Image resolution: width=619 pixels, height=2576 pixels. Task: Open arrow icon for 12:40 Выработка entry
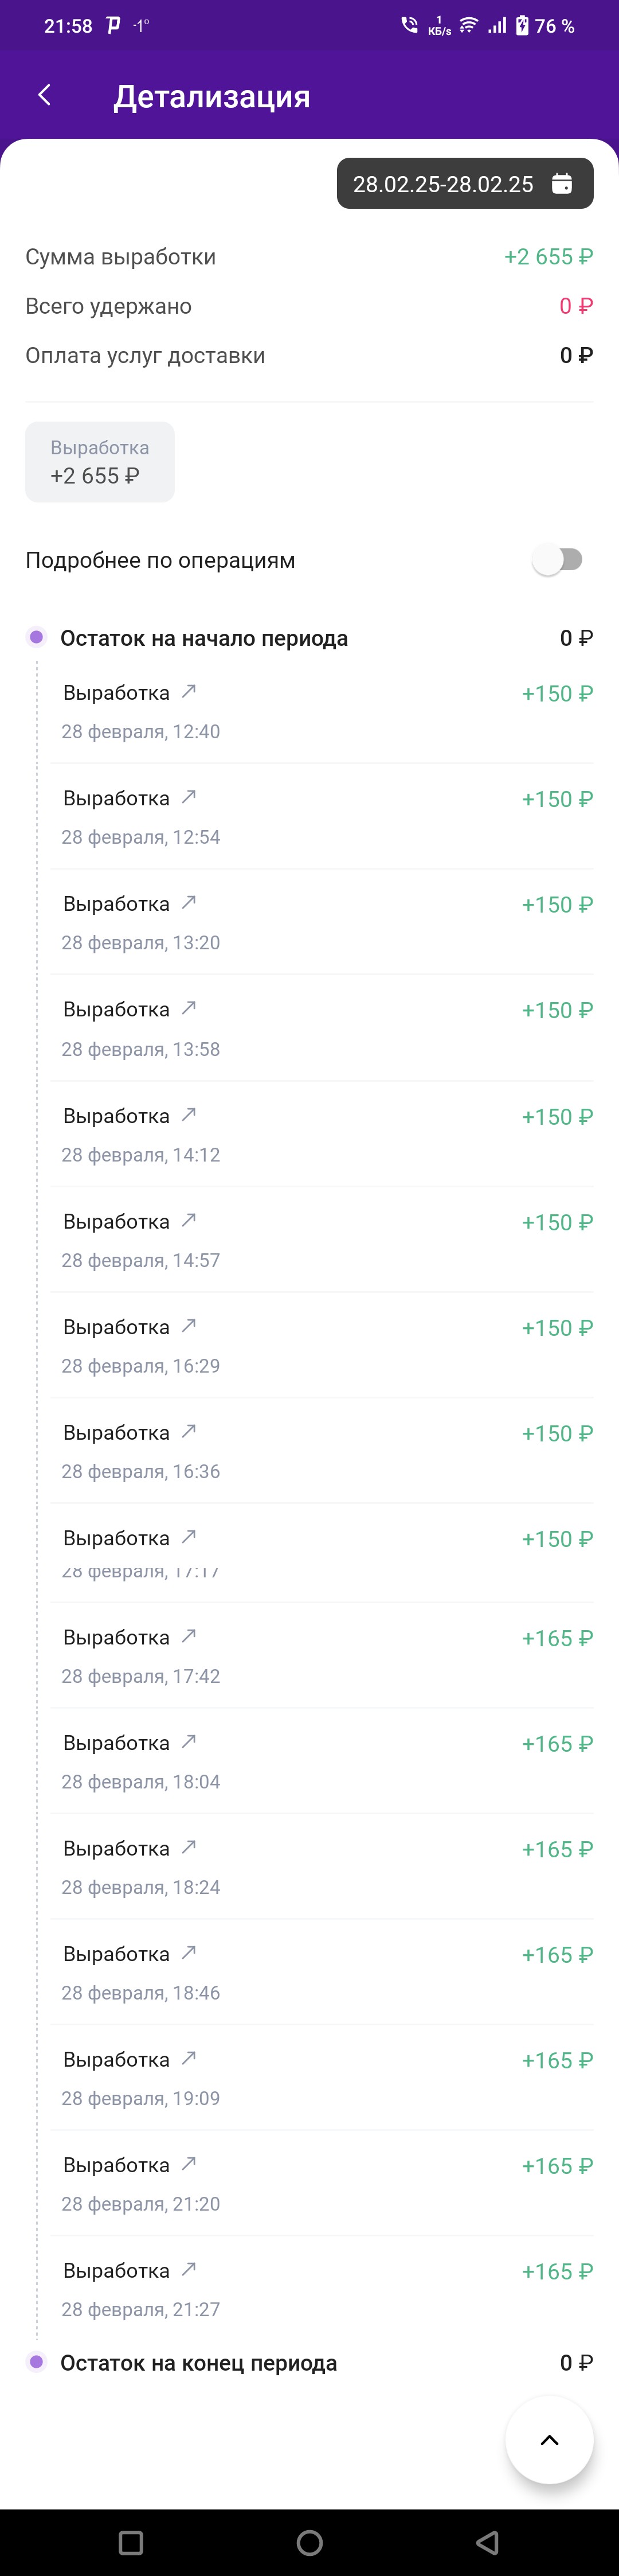(x=188, y=691)
